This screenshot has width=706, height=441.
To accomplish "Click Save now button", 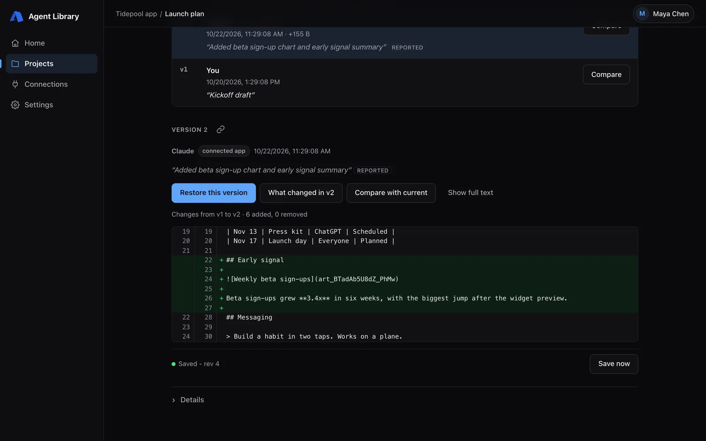I will pos(614,364).
